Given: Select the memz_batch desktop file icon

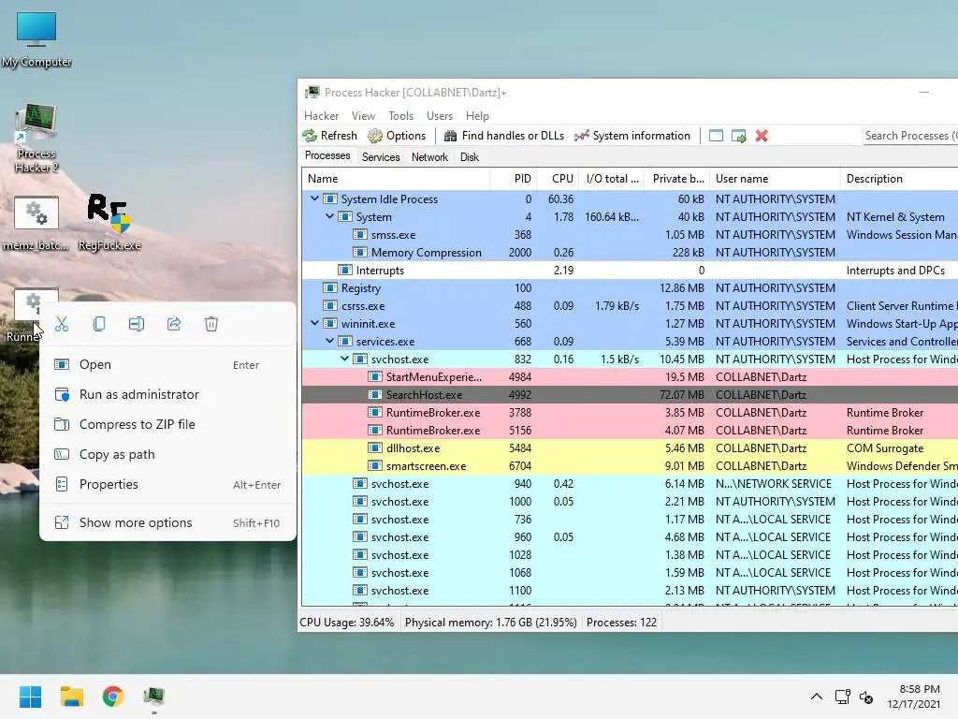Looking at the screenshot, I should [x=36, y=223].
